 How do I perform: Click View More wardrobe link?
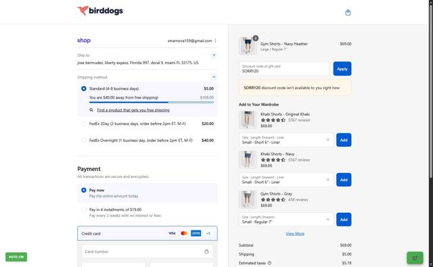tap(295, 234)
